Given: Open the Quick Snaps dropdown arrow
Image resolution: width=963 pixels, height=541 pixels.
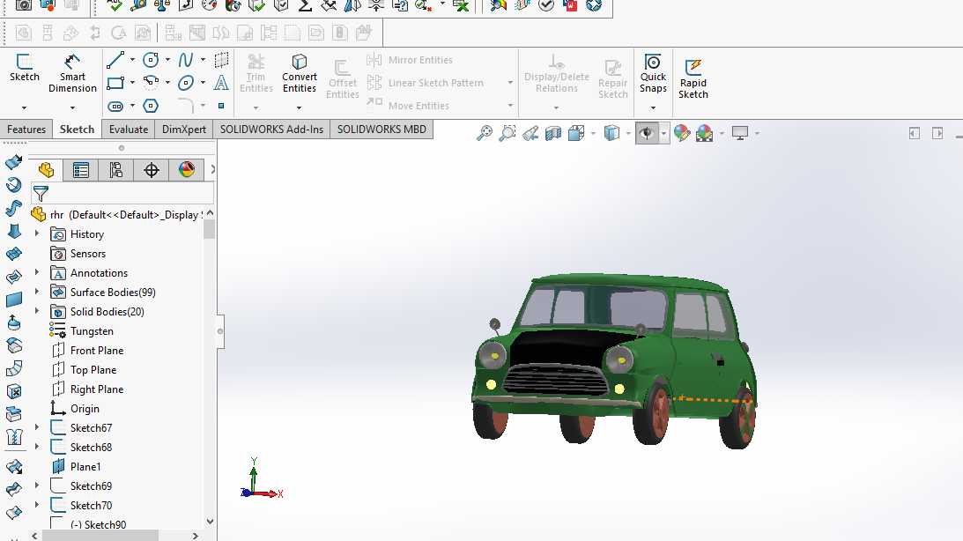Looking at the screenshot, I should [x=653, y=108].
